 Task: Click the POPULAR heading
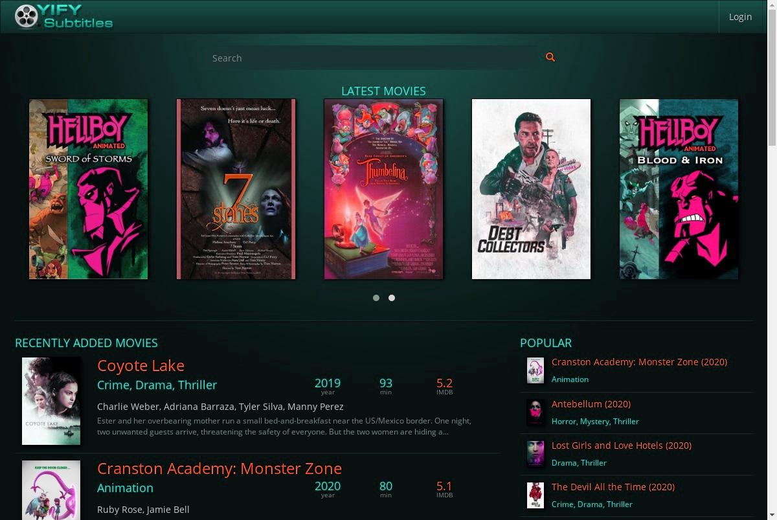coord(546,343)
